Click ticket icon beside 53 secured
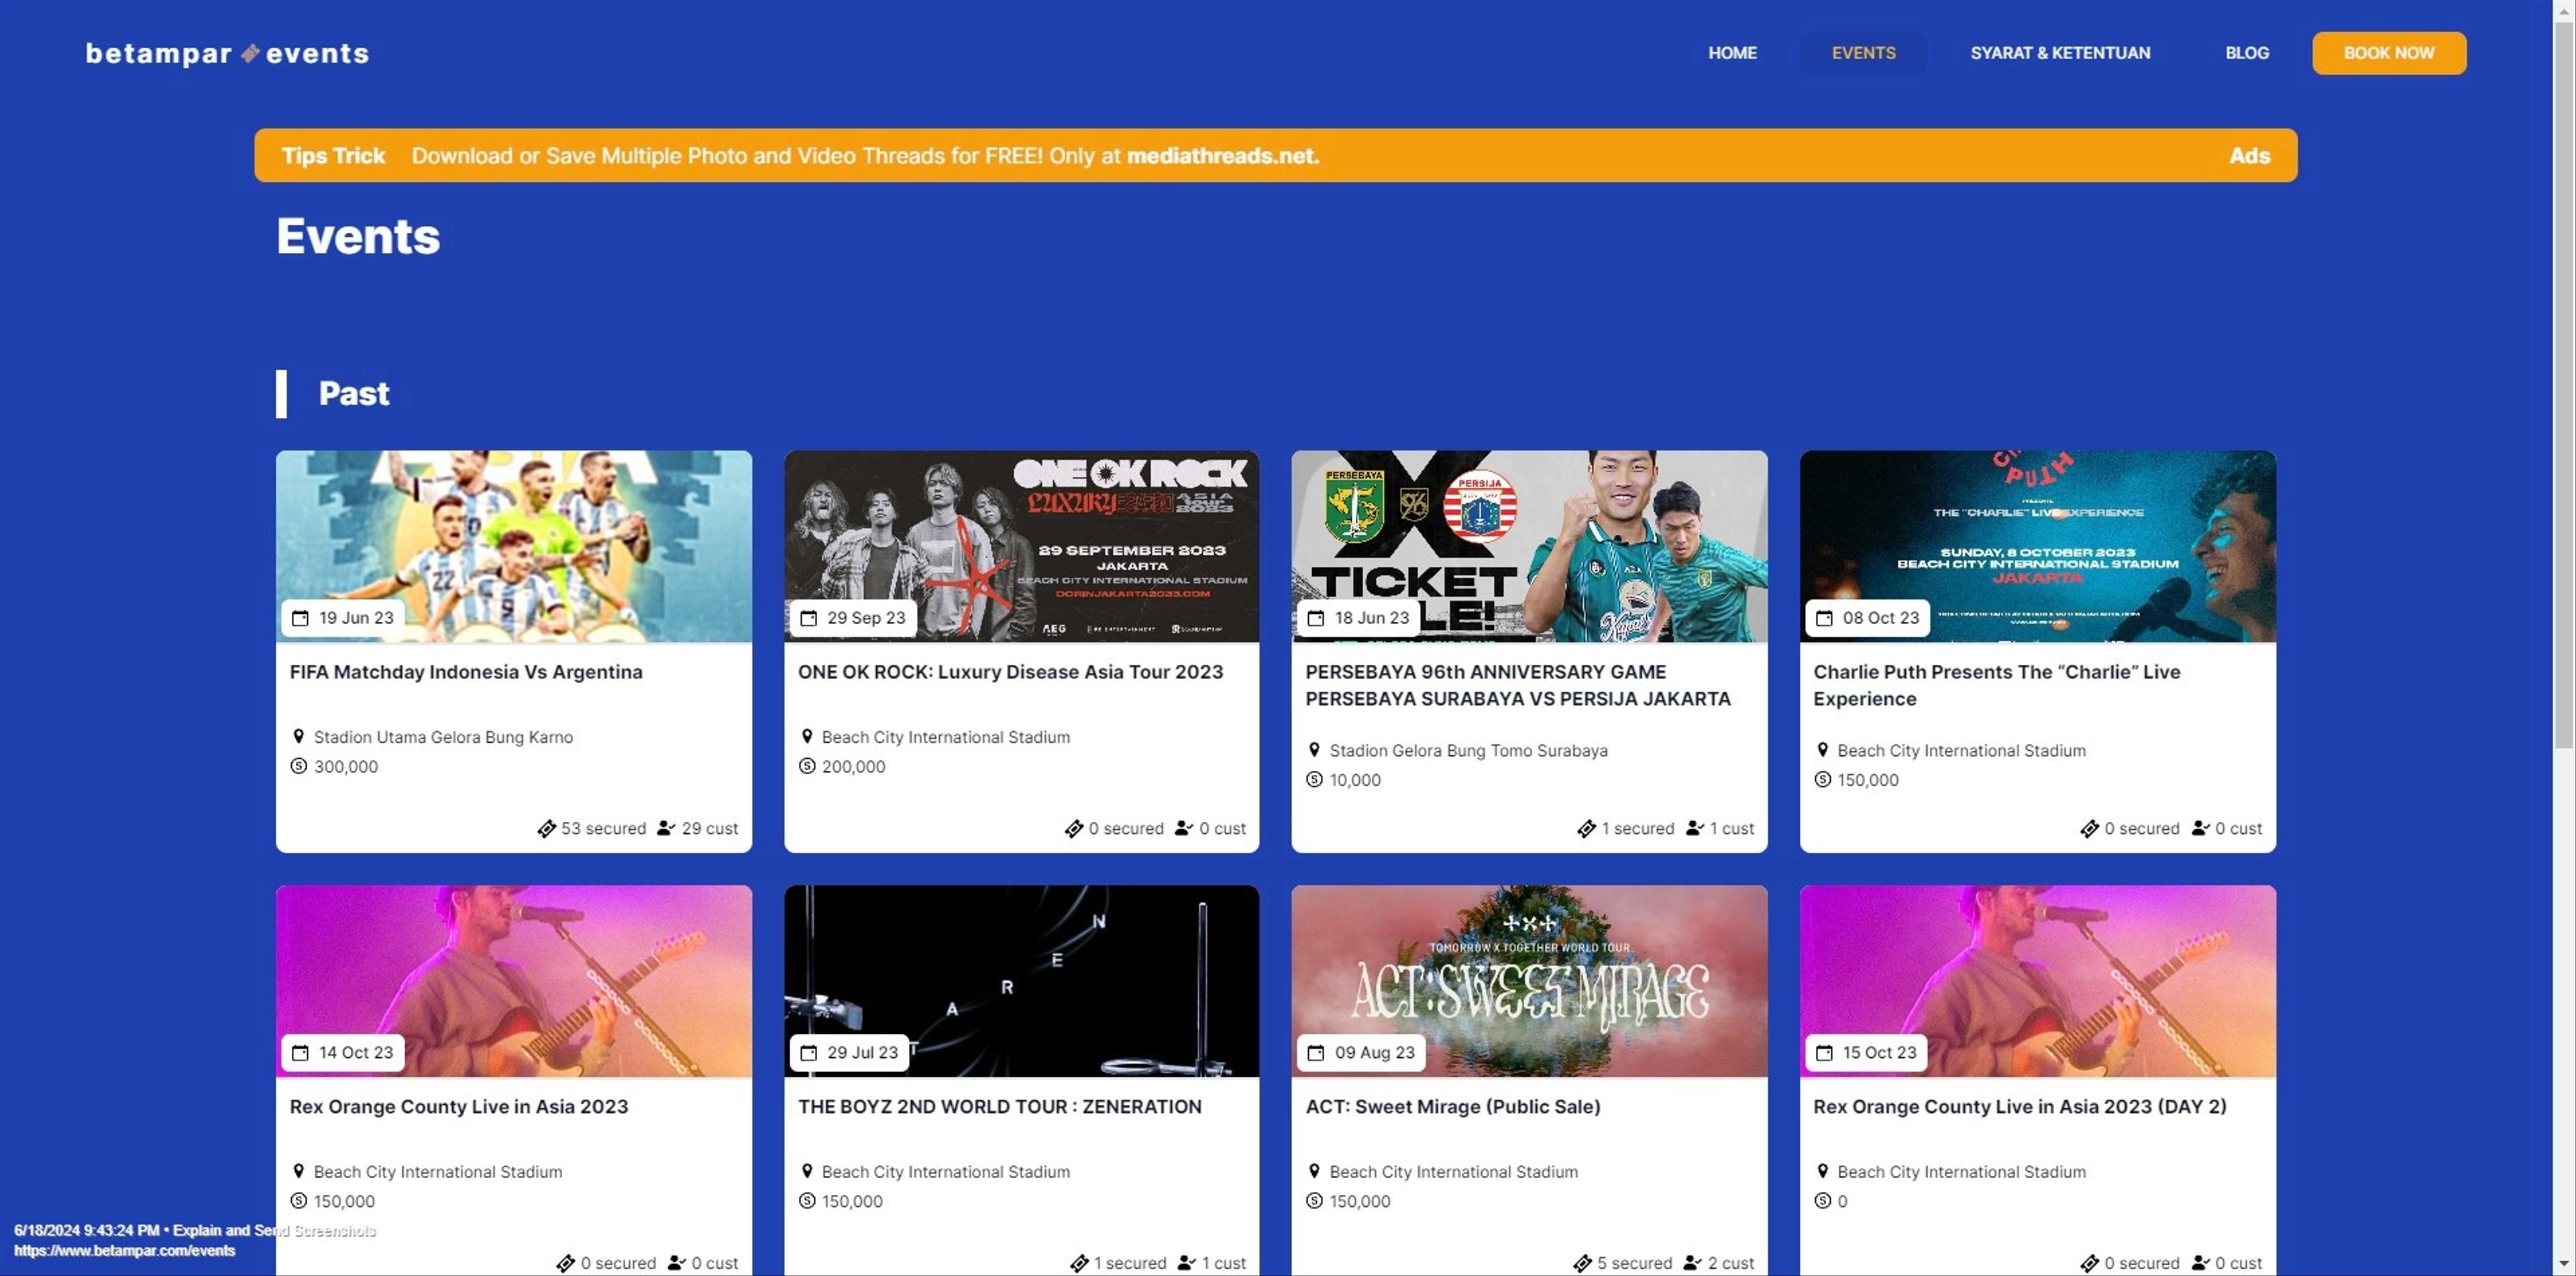The width and height of the screenshot is (2576, 1276). click(546, 829)
